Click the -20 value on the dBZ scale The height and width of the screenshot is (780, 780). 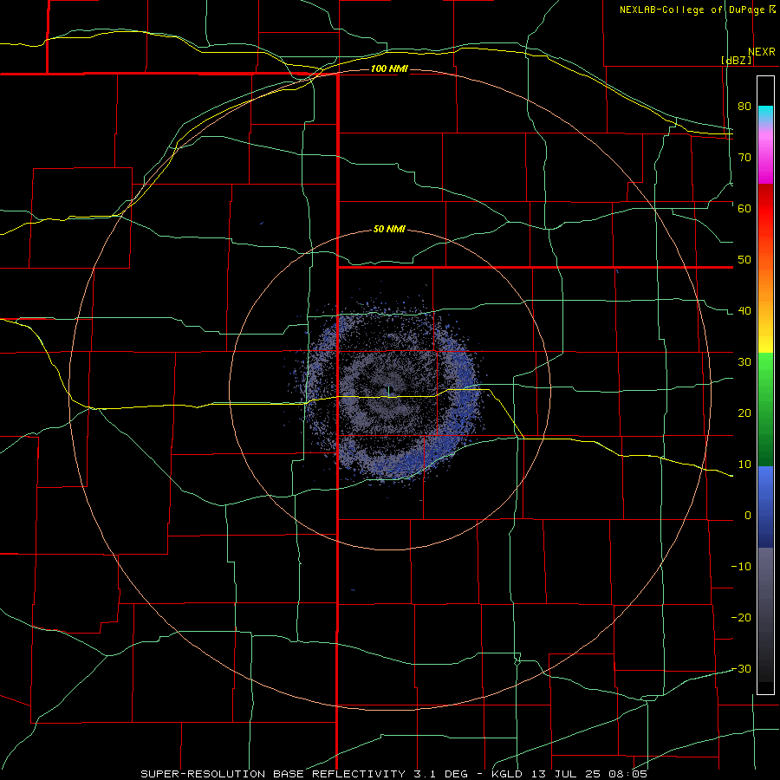pos(741,618)
